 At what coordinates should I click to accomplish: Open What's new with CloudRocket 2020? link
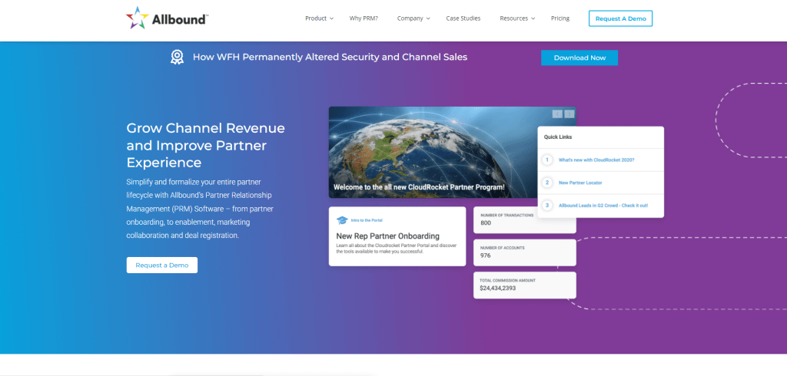[596, 160]
